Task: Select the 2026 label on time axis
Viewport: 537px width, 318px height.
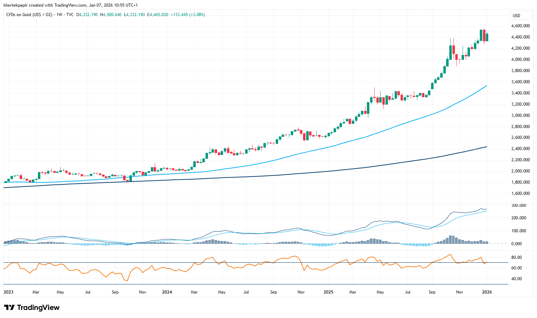Action: point(486,292)
